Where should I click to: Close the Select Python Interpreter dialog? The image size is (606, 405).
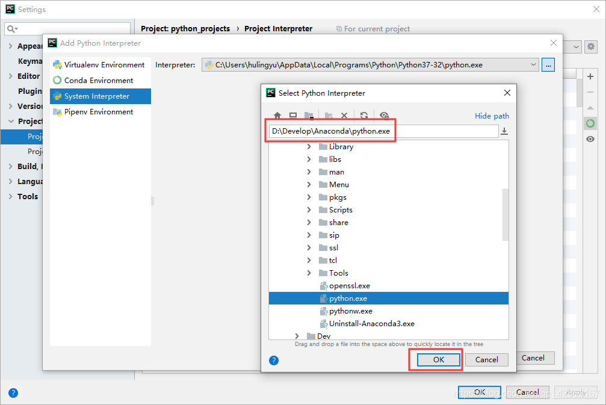point(507,93)
